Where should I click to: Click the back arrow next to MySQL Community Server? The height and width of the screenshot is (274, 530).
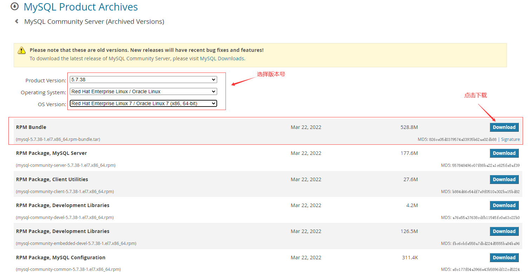pyautogui.click(x=16, y=21)
